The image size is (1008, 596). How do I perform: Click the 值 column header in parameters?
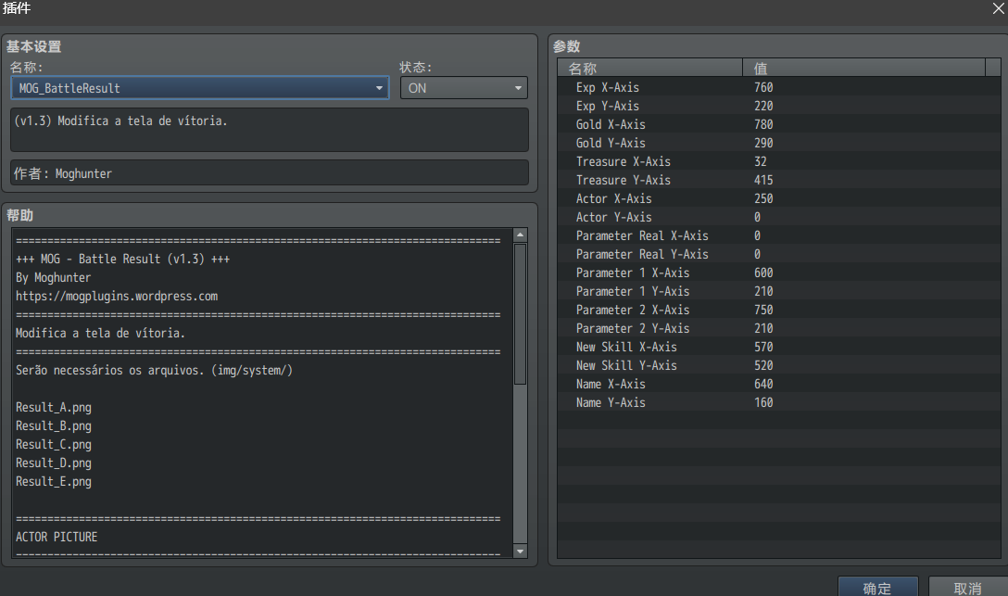click(864, 69)
